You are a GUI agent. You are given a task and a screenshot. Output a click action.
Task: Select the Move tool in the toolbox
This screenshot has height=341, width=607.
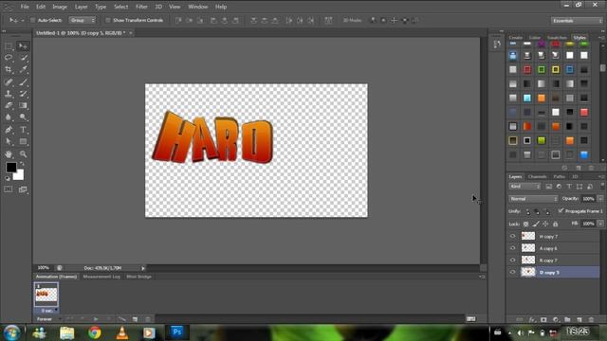point(23,46)
